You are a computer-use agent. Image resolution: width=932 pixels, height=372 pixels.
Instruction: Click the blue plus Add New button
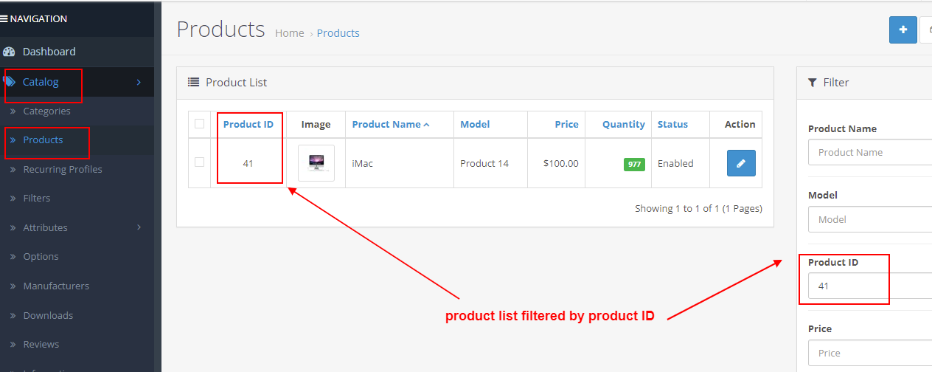903,30
